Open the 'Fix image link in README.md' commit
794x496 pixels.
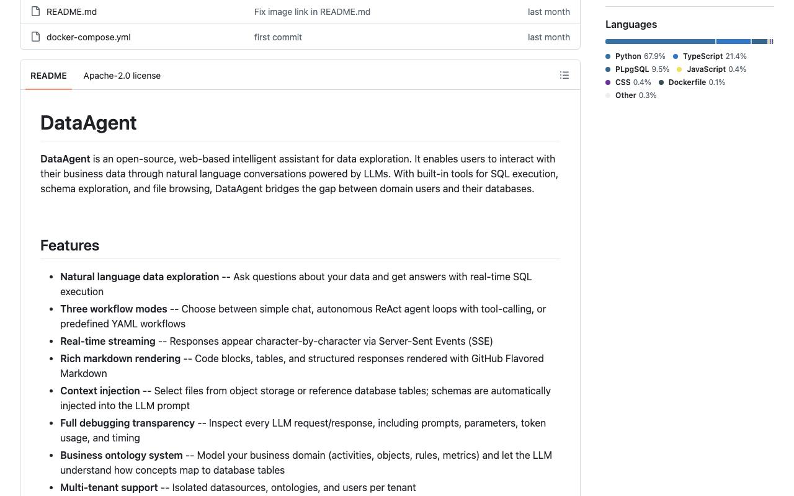click(312, 11)
